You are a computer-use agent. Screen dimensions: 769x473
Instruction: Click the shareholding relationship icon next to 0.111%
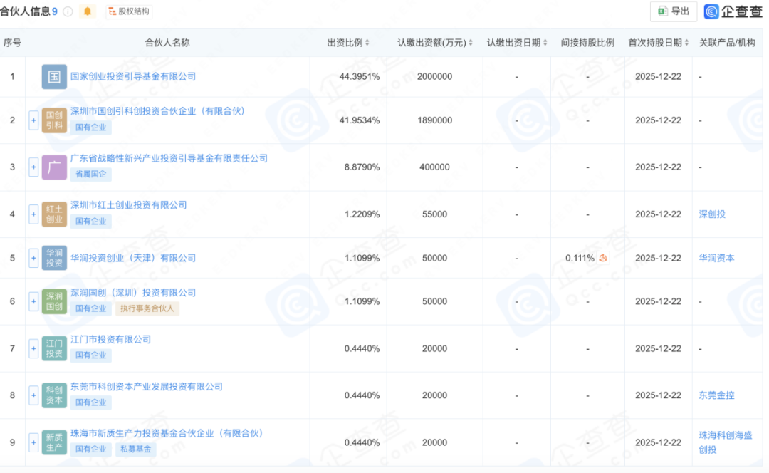[602, 258]
